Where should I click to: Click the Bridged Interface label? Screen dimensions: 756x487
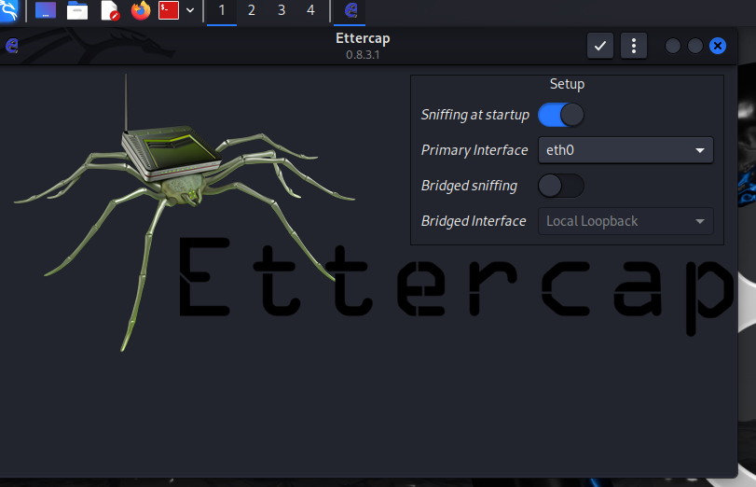[x=474, y=221]
